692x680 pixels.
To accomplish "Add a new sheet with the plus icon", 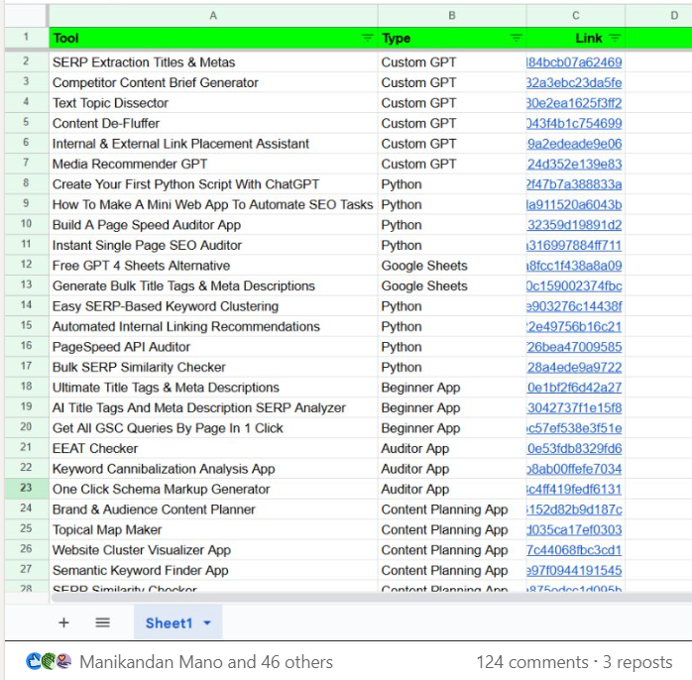I will (x=64, y=623).
